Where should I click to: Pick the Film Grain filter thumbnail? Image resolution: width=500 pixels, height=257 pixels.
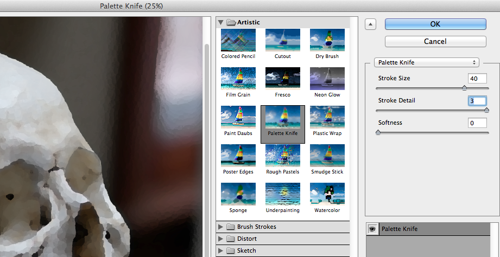(238, 79)
